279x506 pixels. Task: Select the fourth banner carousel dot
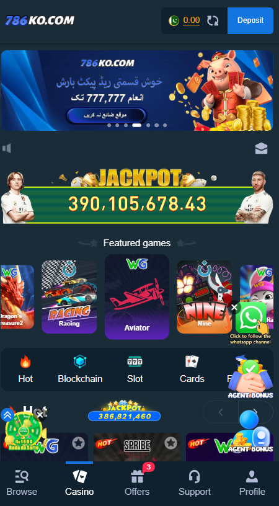(137, 125)
